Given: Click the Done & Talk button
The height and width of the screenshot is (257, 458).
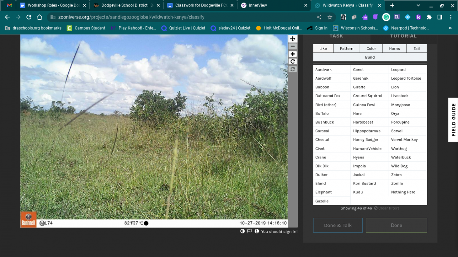Looking at the screenshot, I should pyautogui.click(x=338, y=225).
